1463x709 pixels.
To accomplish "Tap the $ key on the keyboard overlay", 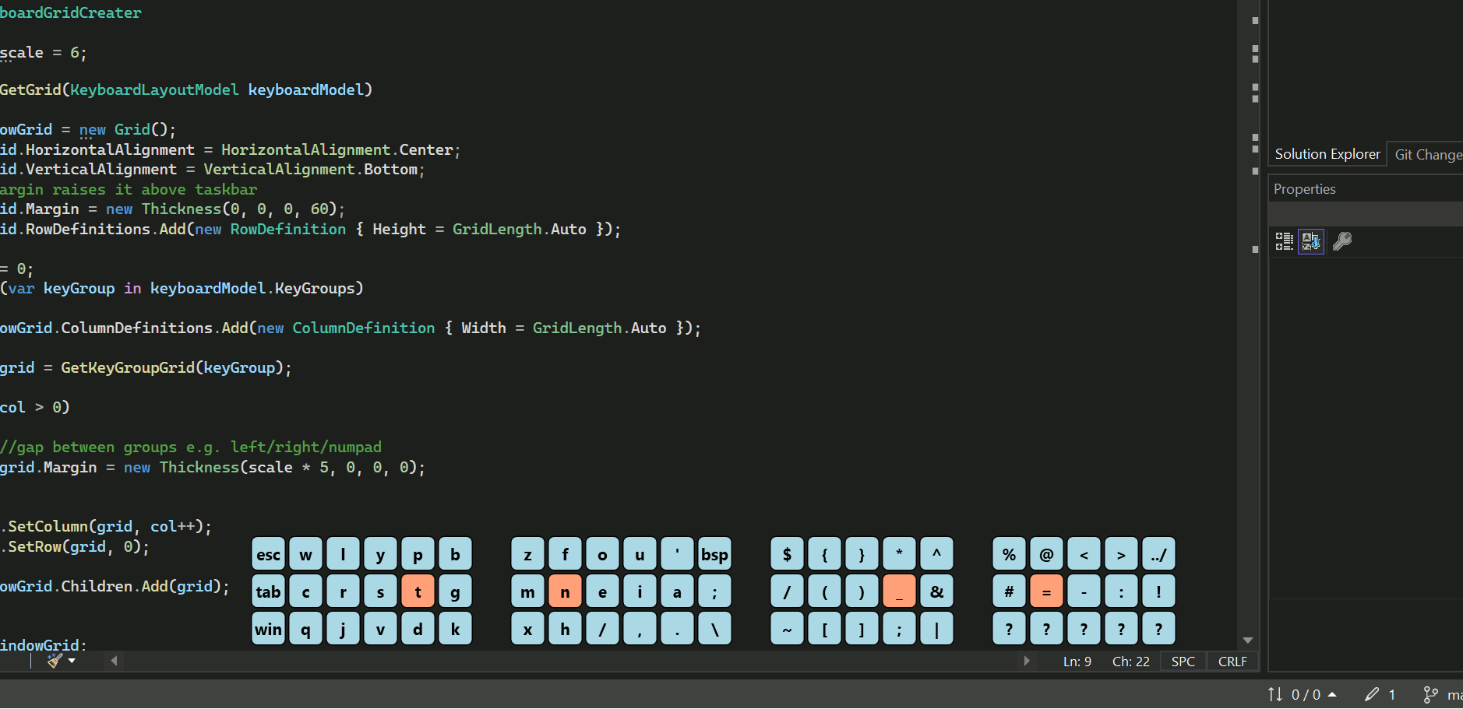I will pos(787,554).
